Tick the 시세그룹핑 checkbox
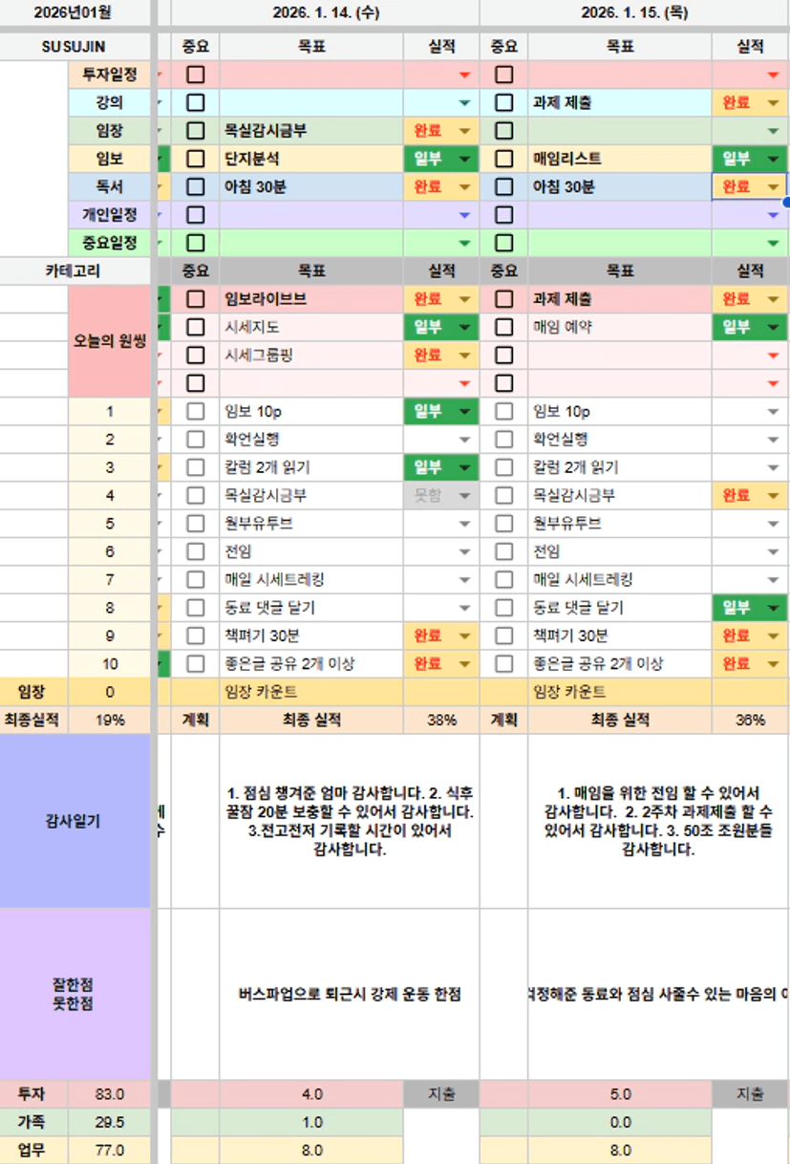 pos(196,356)
